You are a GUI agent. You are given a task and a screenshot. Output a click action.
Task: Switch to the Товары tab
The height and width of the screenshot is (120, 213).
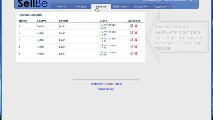pos(81,7)
